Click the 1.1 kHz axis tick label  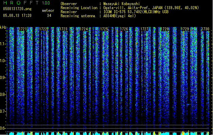pos(3,44)
